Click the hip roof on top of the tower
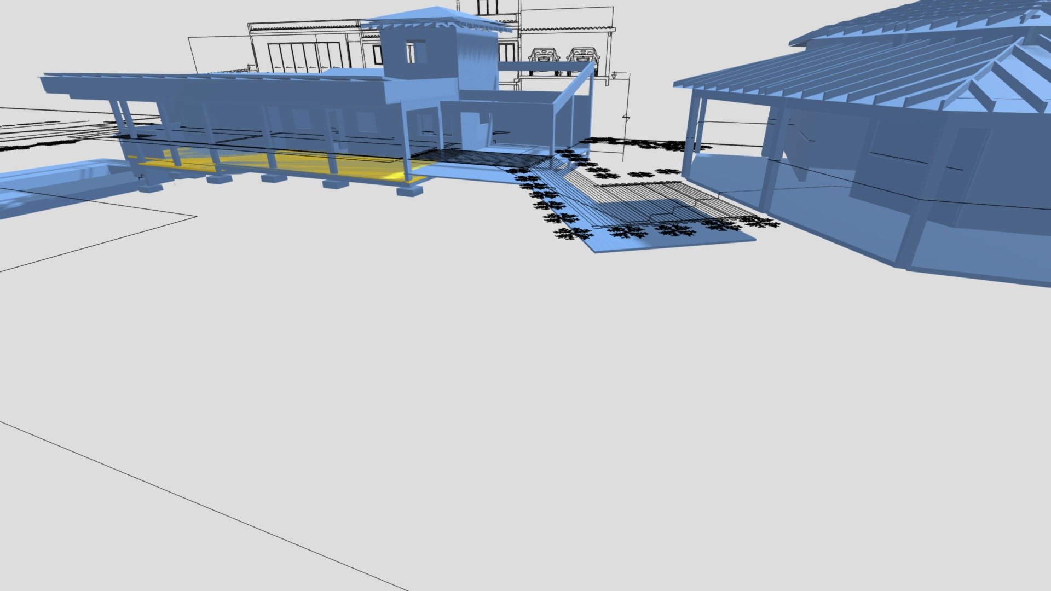The height and width of the screenshot is (591, 1051). pyautogui.click(x=436, y=19)
